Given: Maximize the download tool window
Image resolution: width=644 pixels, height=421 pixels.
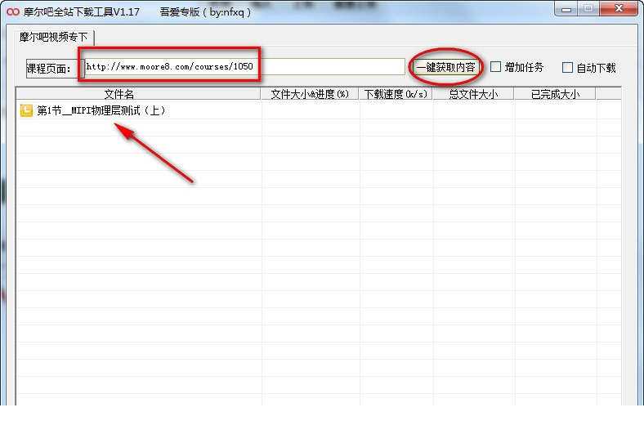Looking at the screenshot, I should pos(588,9).
